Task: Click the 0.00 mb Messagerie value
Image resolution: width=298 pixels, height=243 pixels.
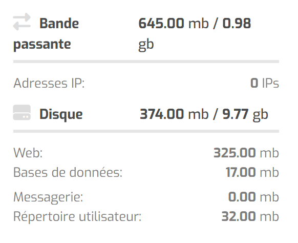Action: pyautogui.click(x=253, y=197)
